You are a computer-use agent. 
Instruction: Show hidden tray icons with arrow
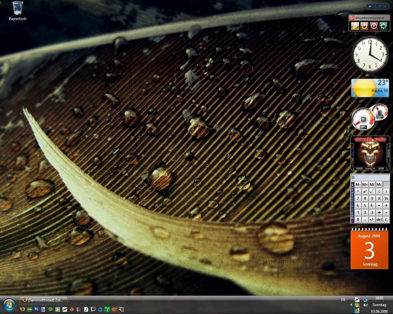point(351,305)
